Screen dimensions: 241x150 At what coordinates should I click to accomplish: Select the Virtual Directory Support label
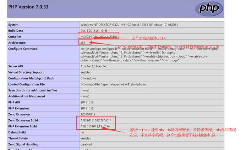click(x=26, y=72)
